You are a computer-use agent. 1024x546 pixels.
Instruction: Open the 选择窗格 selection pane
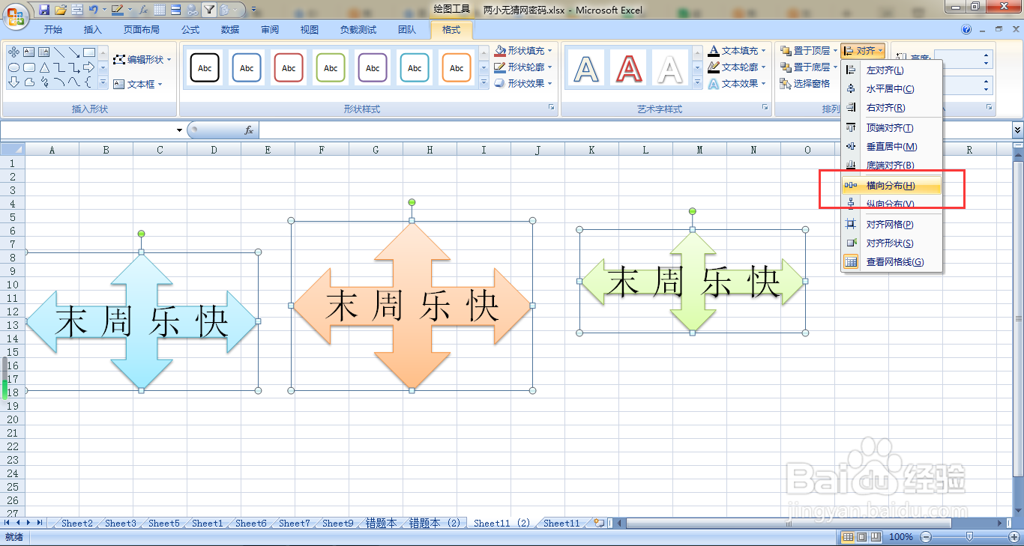pyautogui.click(x=806, y=84)
